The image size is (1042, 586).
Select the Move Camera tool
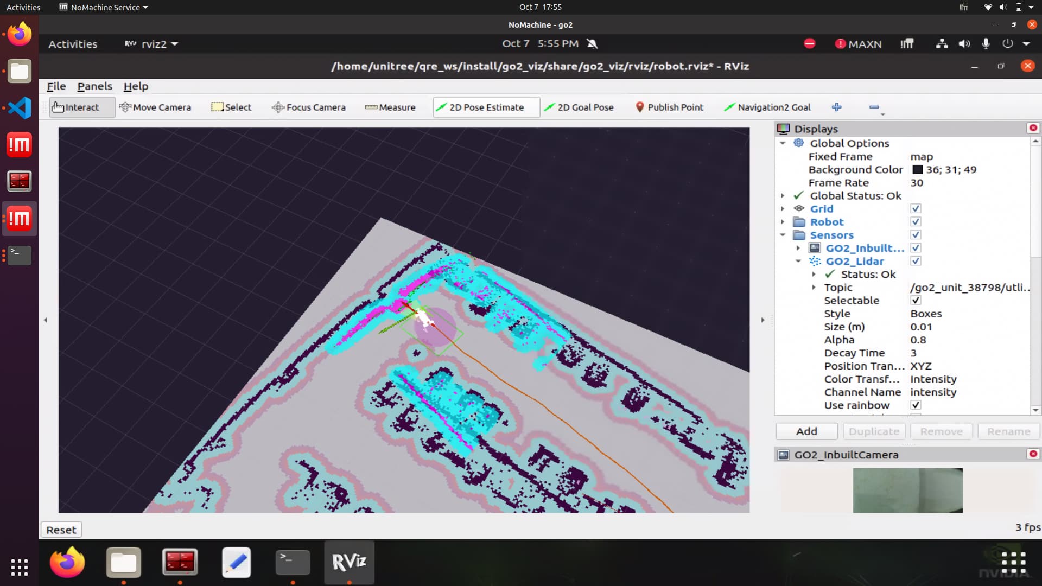click(155, 107)
